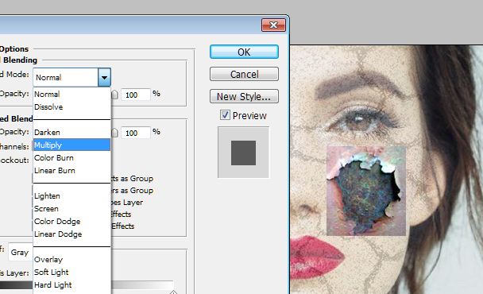
Task: Click the style preview swatch
Action: pyautogui.click(x=243, y=153)
